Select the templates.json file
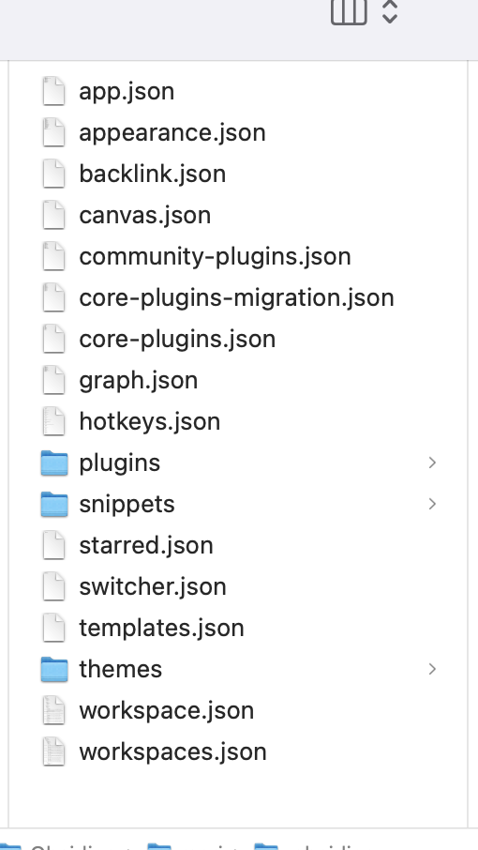 (238, 628)
